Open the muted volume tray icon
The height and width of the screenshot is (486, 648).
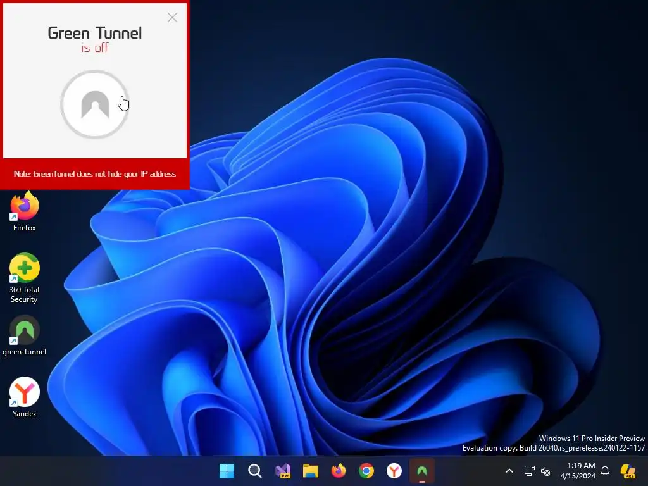545,471
